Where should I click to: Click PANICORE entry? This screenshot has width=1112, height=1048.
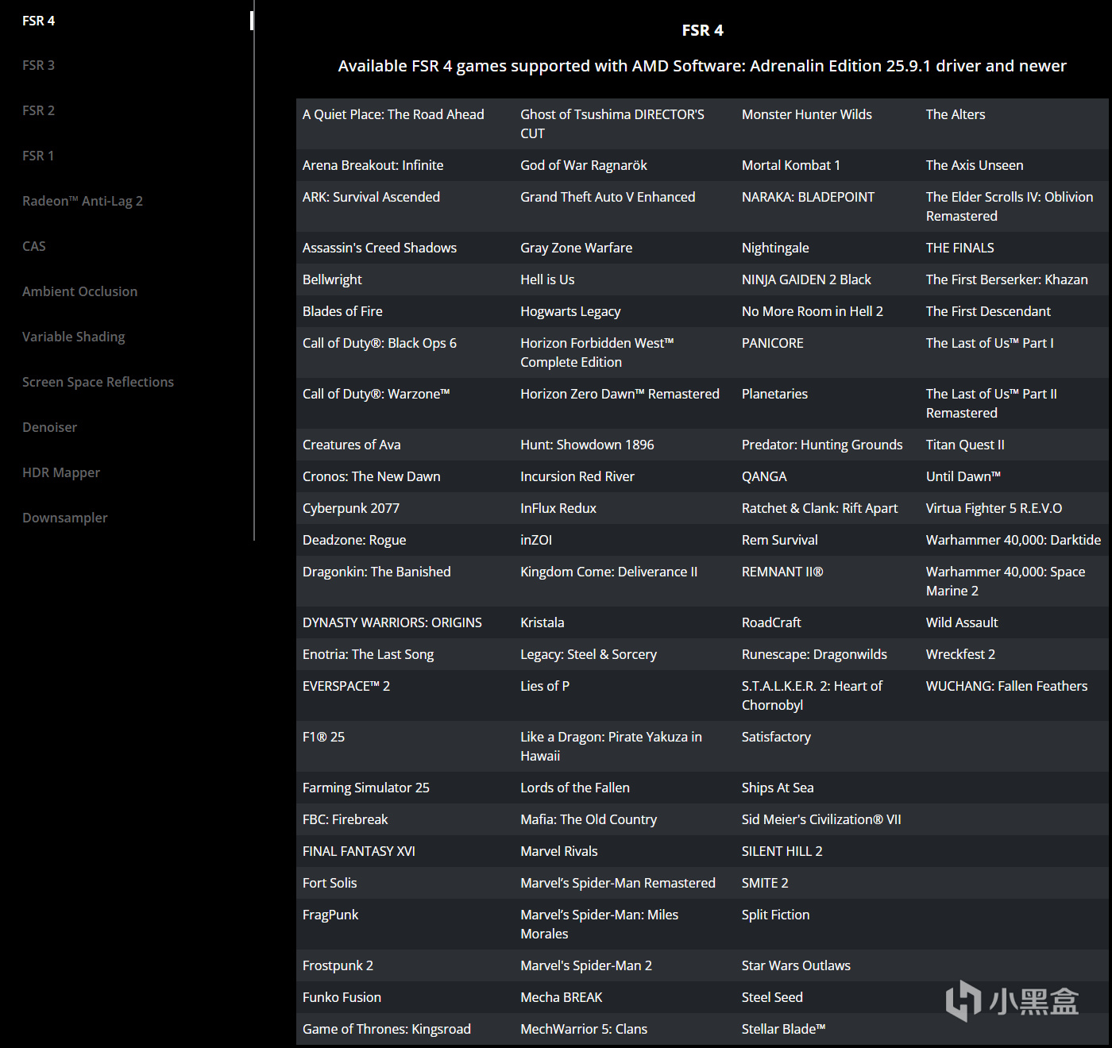pyautogui.click(x=773, y=343)
